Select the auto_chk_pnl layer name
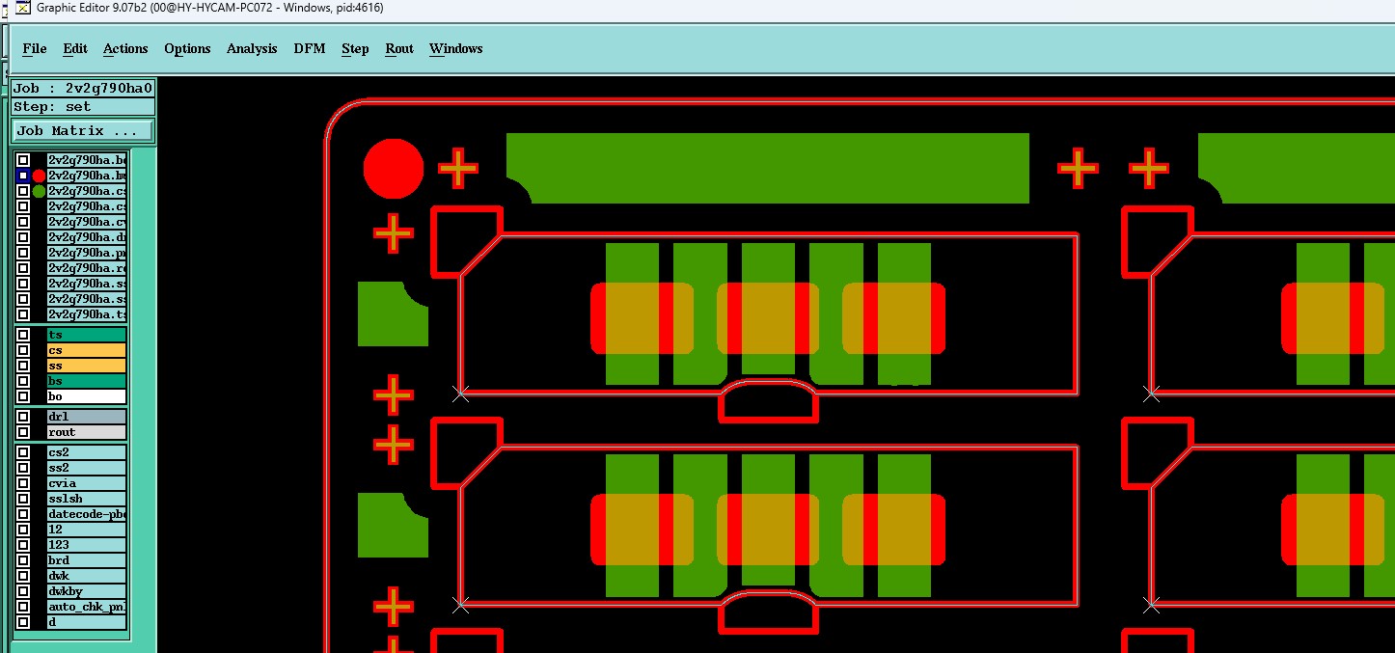The height and width of the screenshot is (653, 1395). [86, 607]
